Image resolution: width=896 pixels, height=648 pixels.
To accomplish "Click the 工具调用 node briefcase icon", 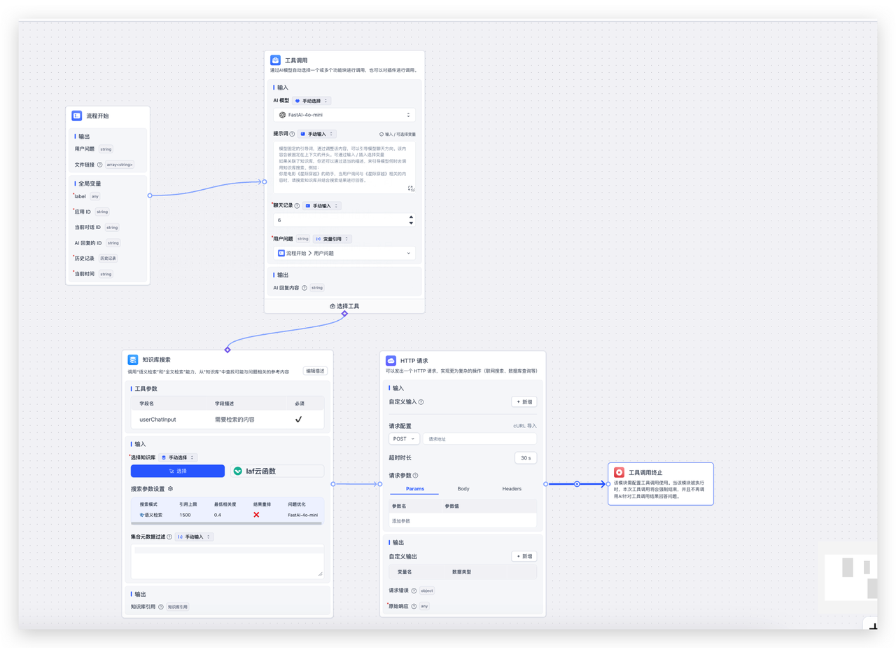I will pos(276,60).
